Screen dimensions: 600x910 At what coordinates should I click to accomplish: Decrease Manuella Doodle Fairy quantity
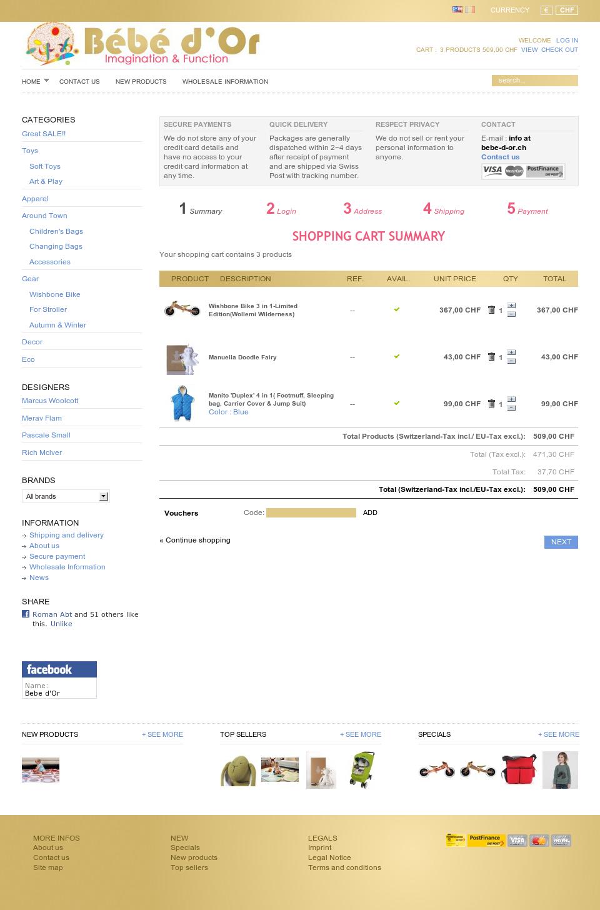coord(511,361)
